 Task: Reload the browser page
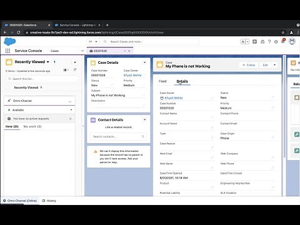tap(19, 32)
